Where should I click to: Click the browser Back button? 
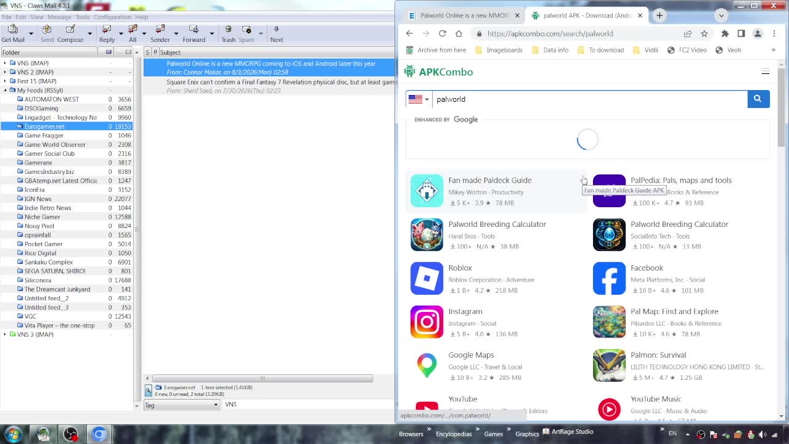click(409, 33)
